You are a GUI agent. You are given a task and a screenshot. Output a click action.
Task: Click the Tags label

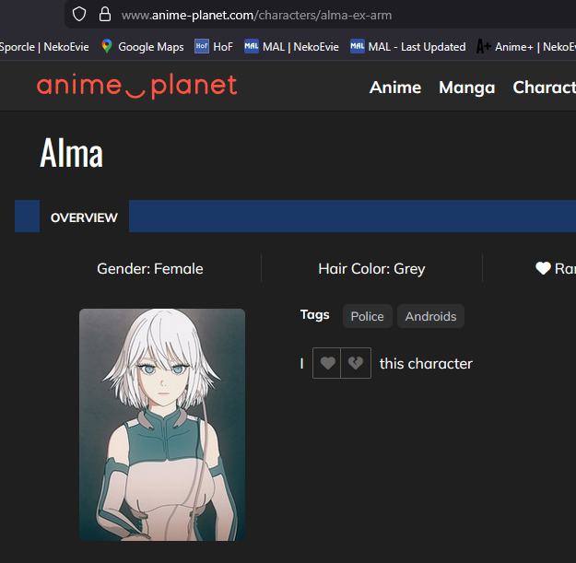(315, 315)
